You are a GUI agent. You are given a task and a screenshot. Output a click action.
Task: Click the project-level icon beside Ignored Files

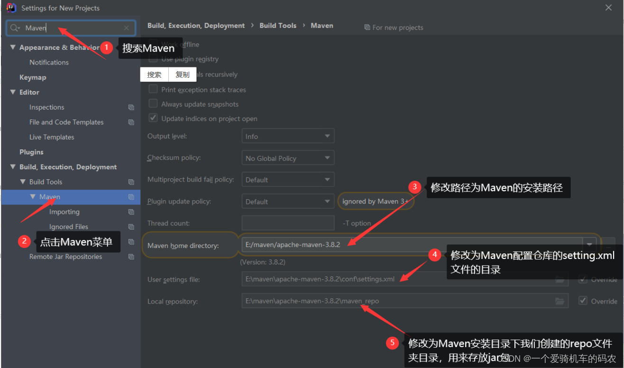coord(131,227)
